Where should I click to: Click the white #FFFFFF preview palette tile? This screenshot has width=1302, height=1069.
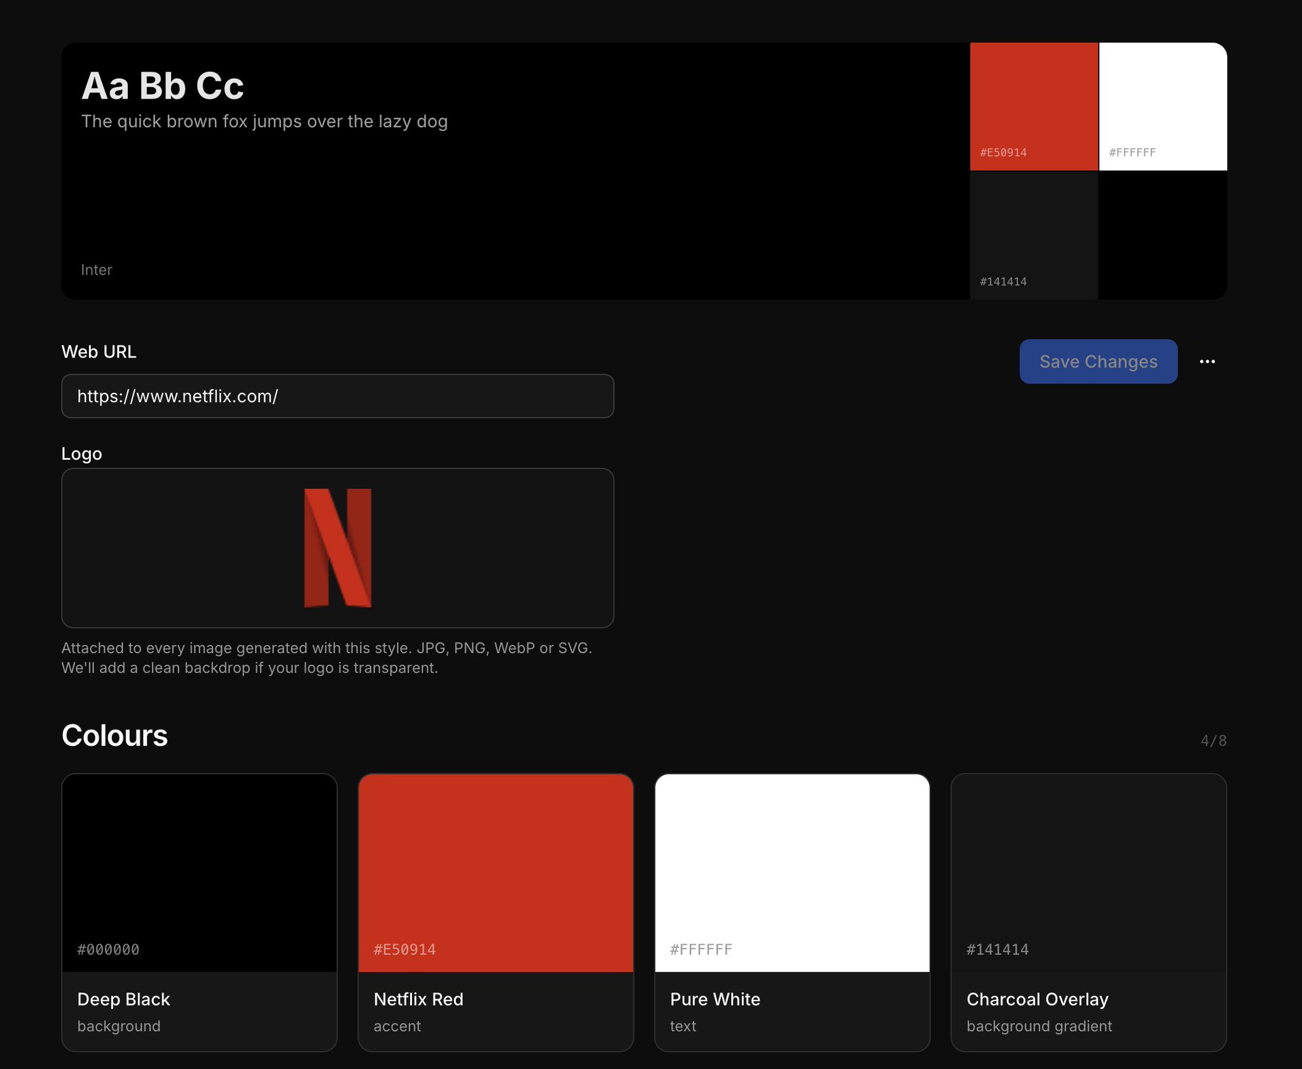click(x=1163, y=106)
